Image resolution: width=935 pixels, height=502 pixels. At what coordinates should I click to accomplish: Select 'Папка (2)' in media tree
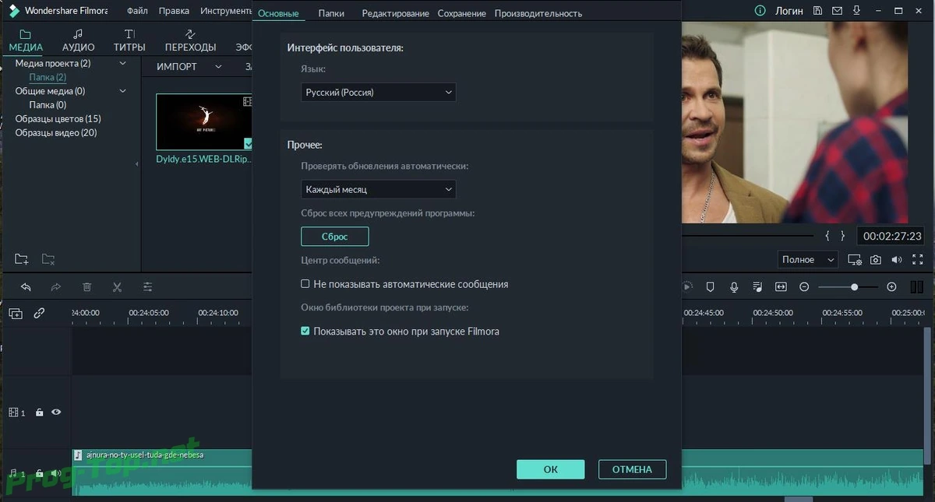[48, 77]
